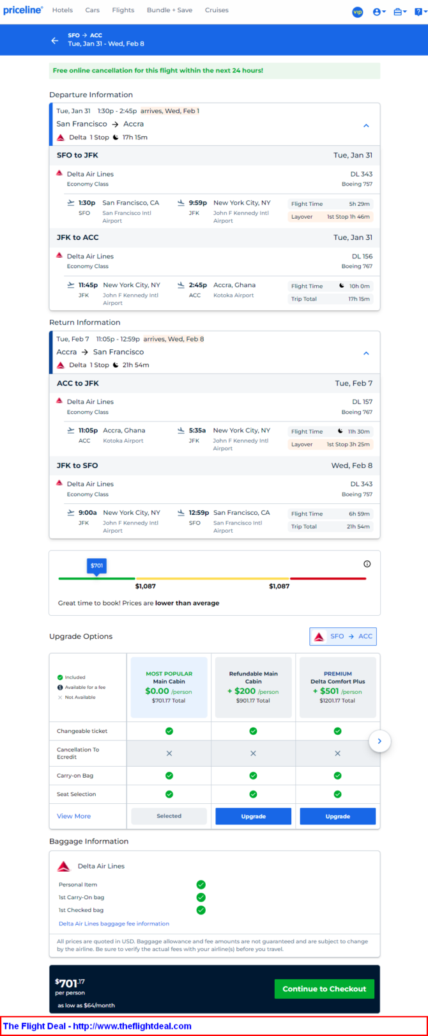Image resolution: width=428 pixels, height=1036 pixels.
Task: Upgrade to Delta Comfort Plus
Action: click(338, 816)
